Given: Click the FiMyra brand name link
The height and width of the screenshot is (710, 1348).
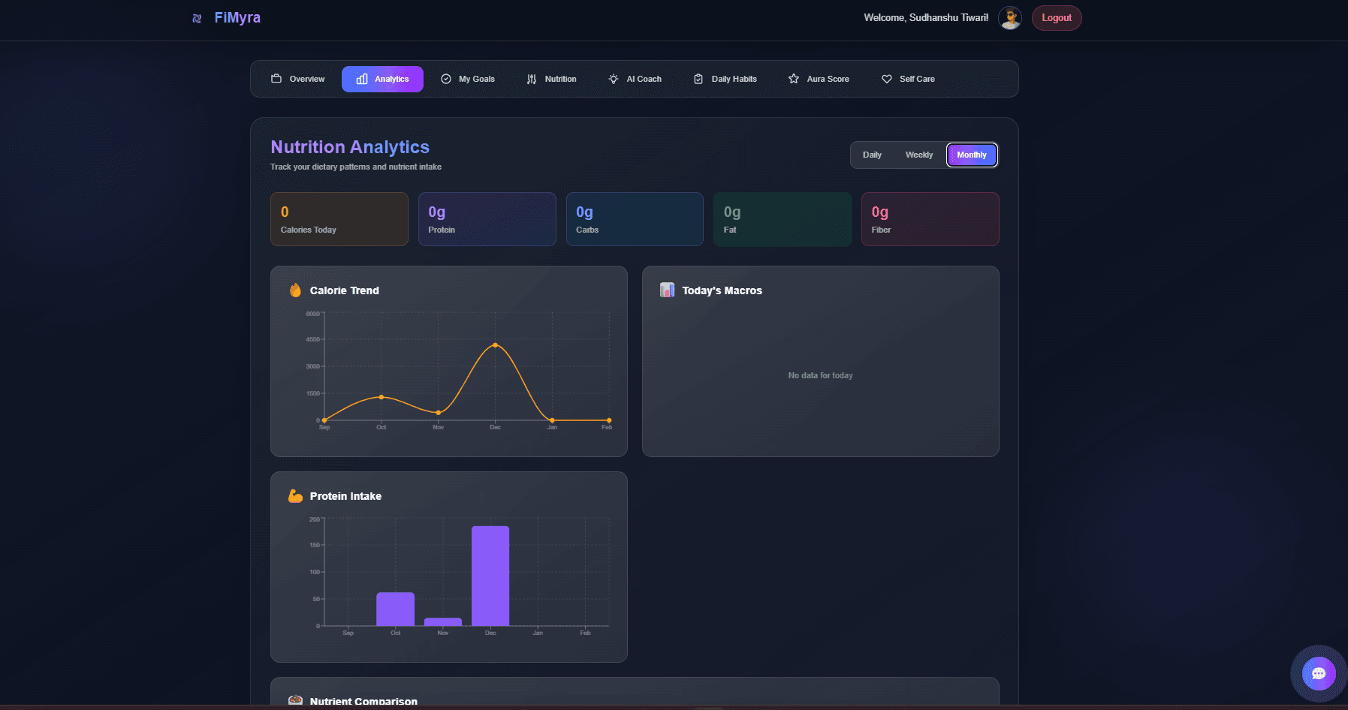Looking at the screenshot, I should point(237,18).
